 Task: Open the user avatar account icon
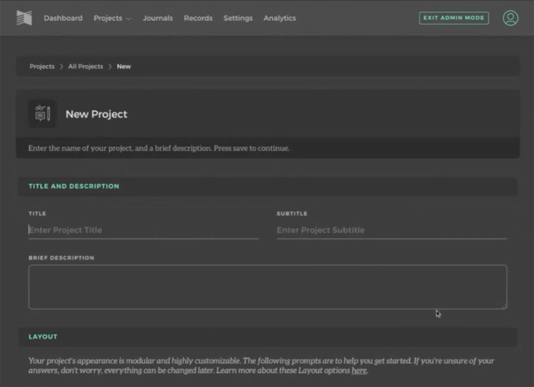510,18
